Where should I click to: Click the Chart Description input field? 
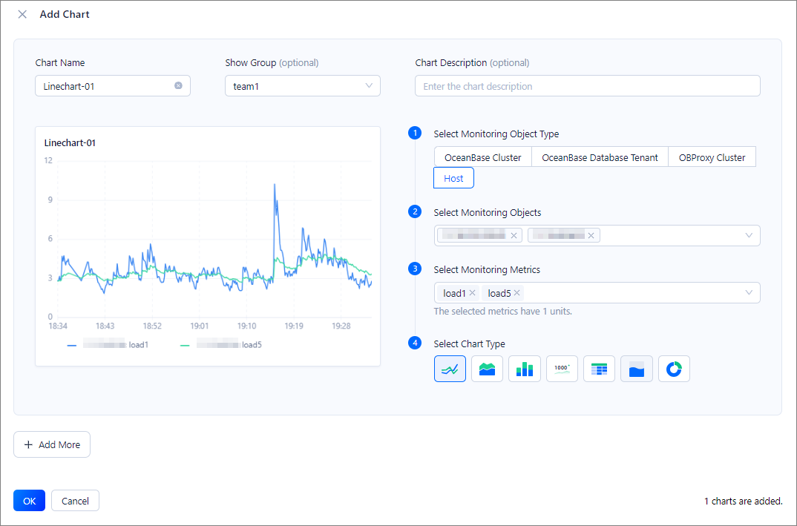click(x=587, y=86)
